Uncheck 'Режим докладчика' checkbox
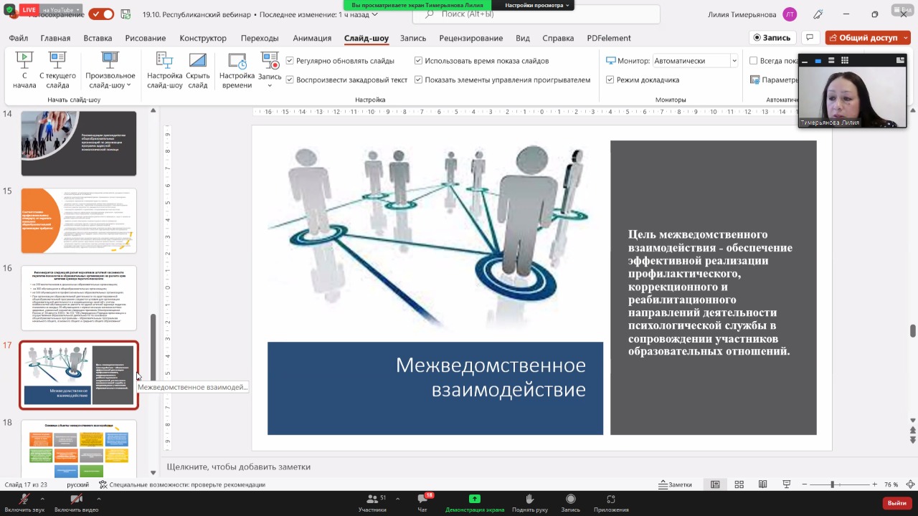The image size is (918, 516). [x=610, y=80]
